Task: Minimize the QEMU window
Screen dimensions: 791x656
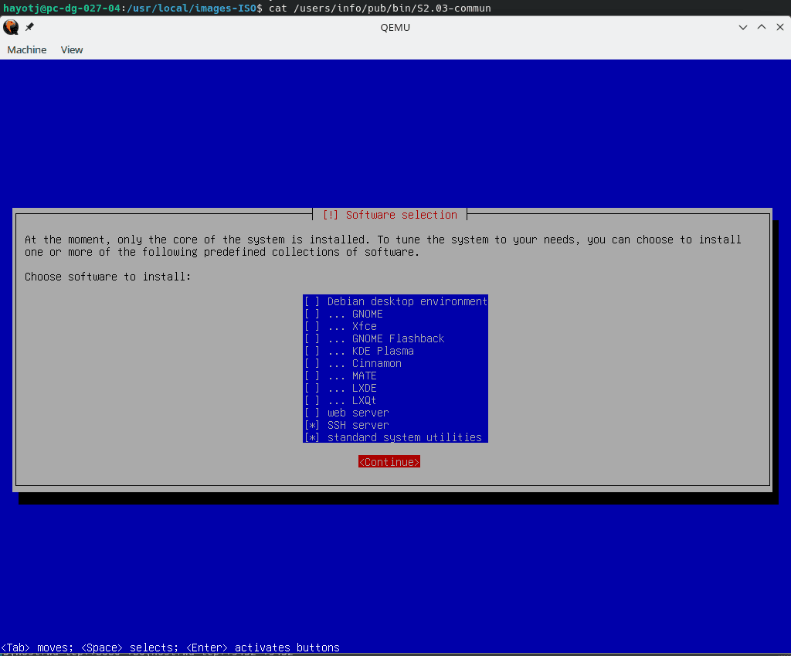Action: tap(743, 27)
